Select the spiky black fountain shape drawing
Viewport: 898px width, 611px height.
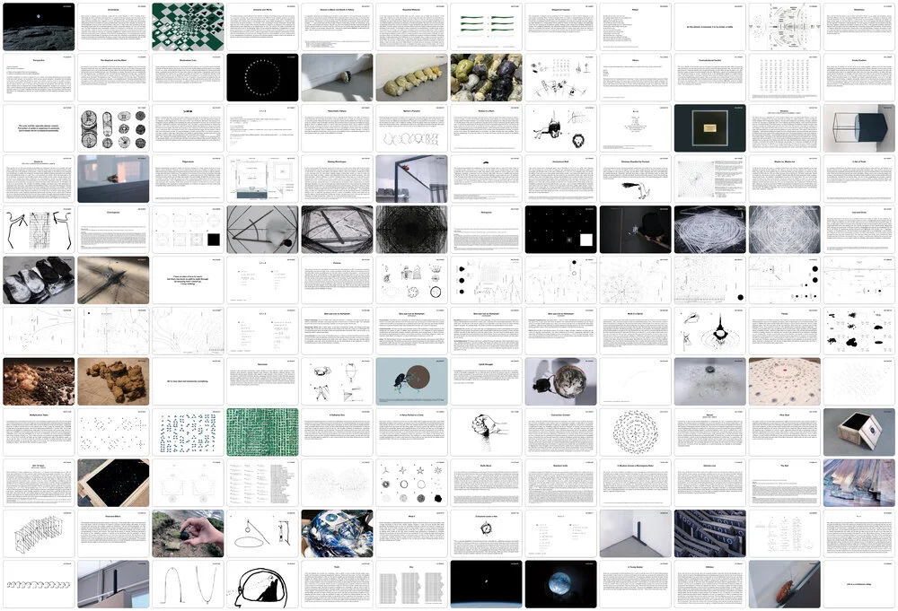point(710,331)
